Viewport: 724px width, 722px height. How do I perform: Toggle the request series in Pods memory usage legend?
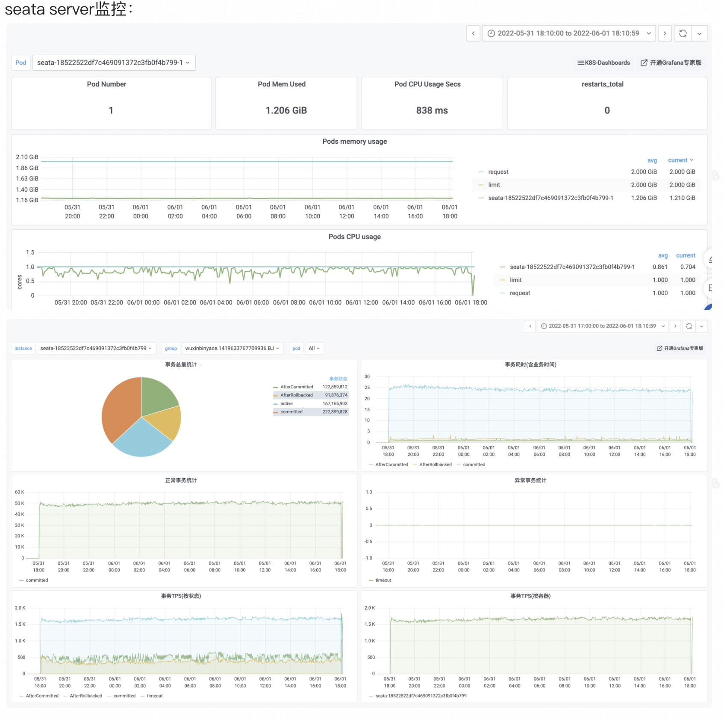coord(498,172)
